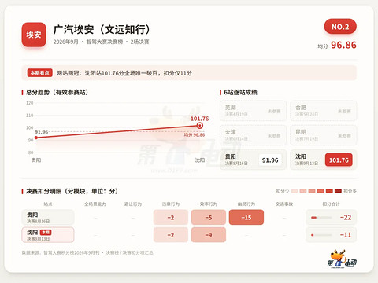Click the 决赛扣分明细 section heading

click(72, 191)
